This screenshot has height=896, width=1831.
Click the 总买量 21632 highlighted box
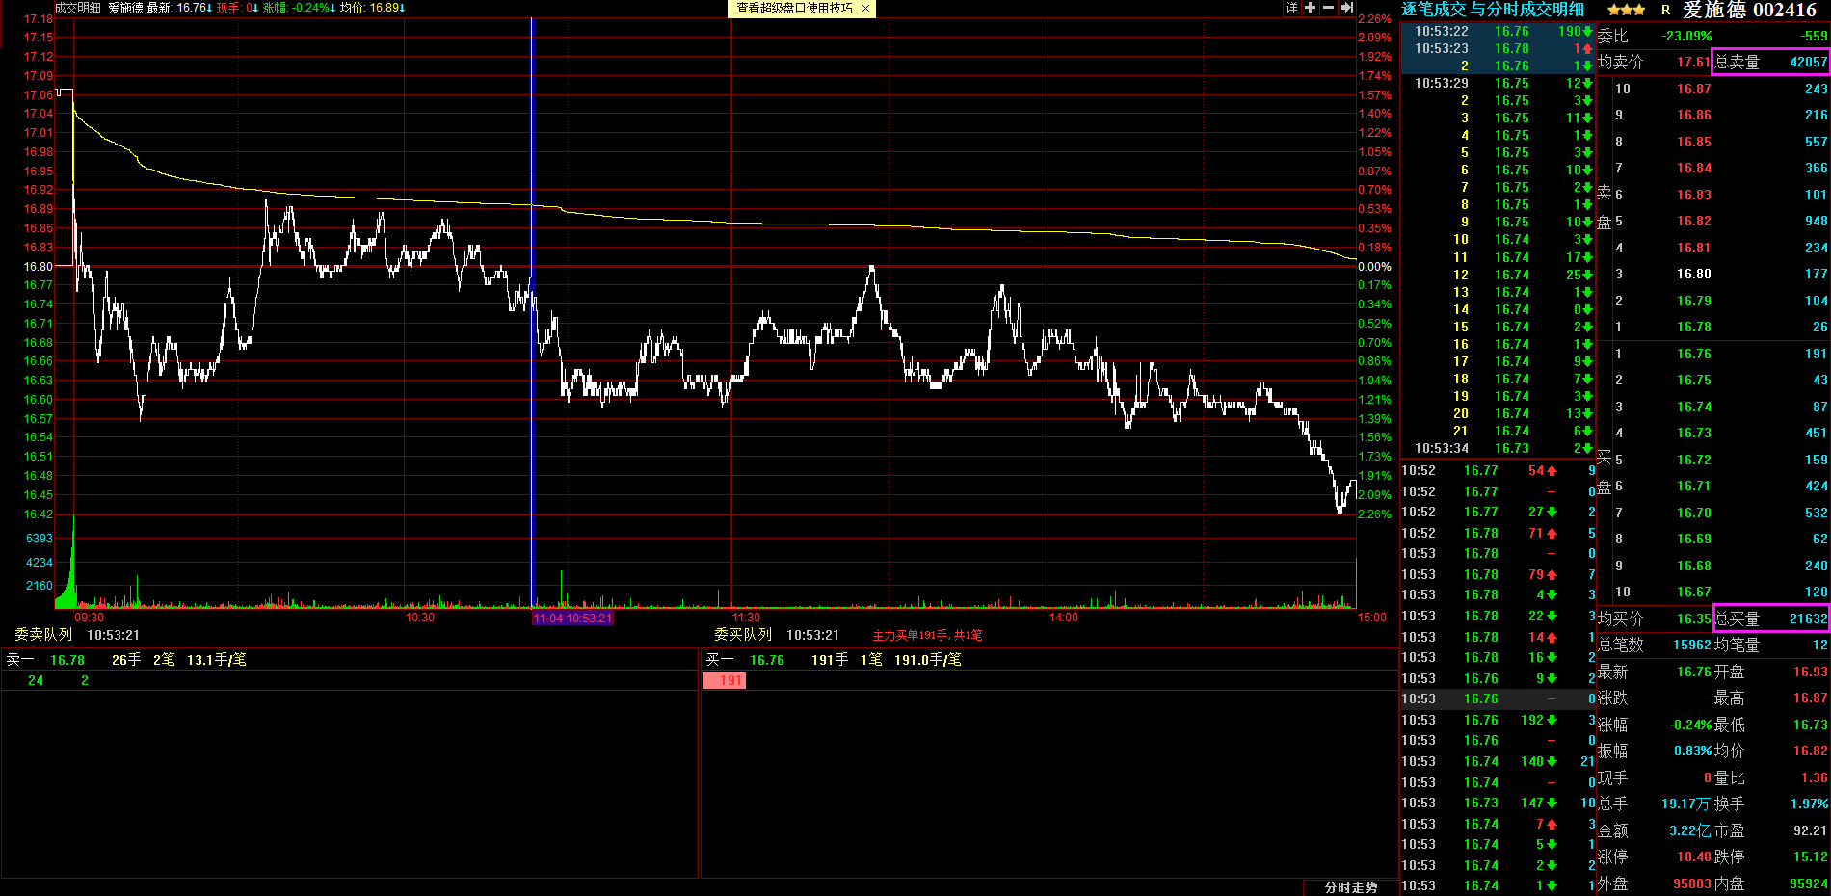pyautogui.click(x=1770, y=619)
